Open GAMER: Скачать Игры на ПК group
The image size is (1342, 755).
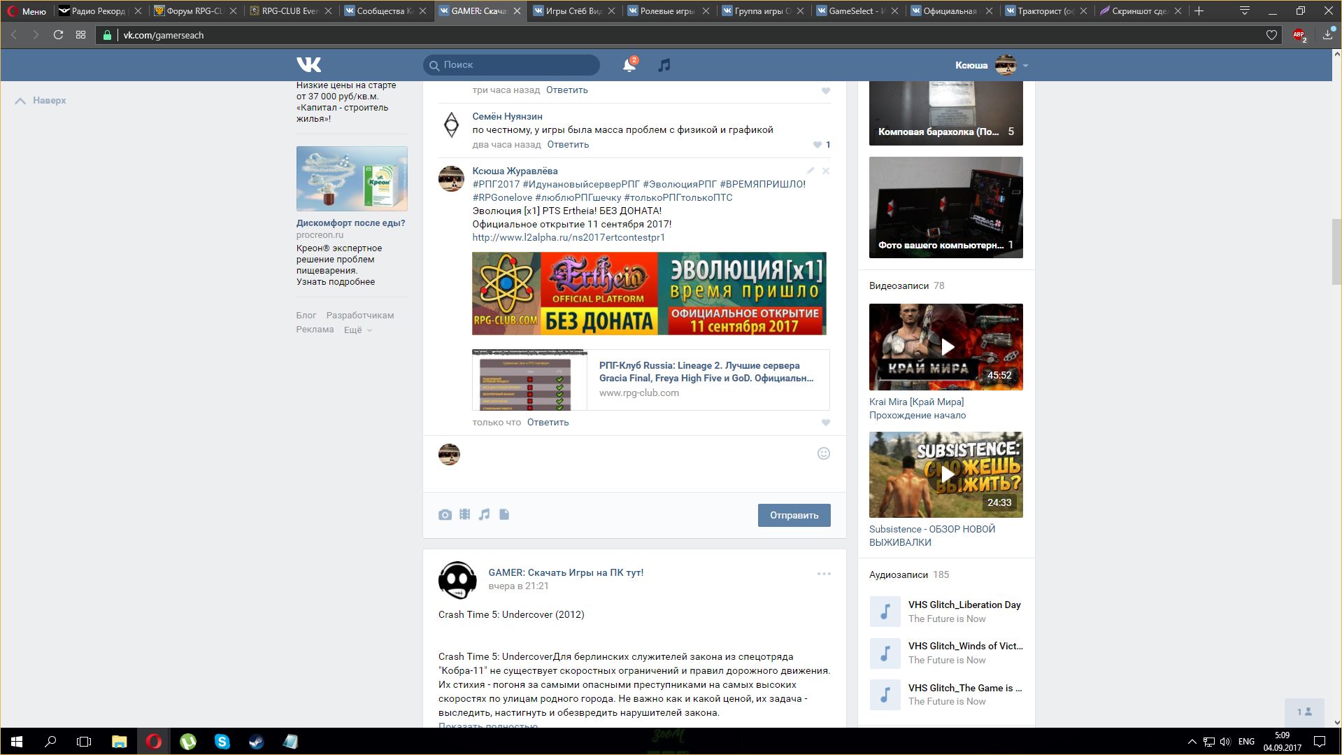point(566,573)
